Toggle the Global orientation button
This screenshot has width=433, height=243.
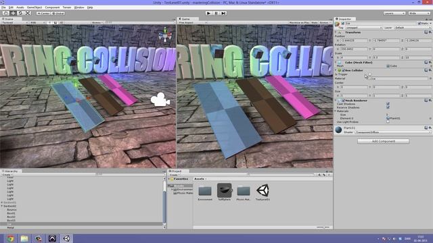(58, 13)
